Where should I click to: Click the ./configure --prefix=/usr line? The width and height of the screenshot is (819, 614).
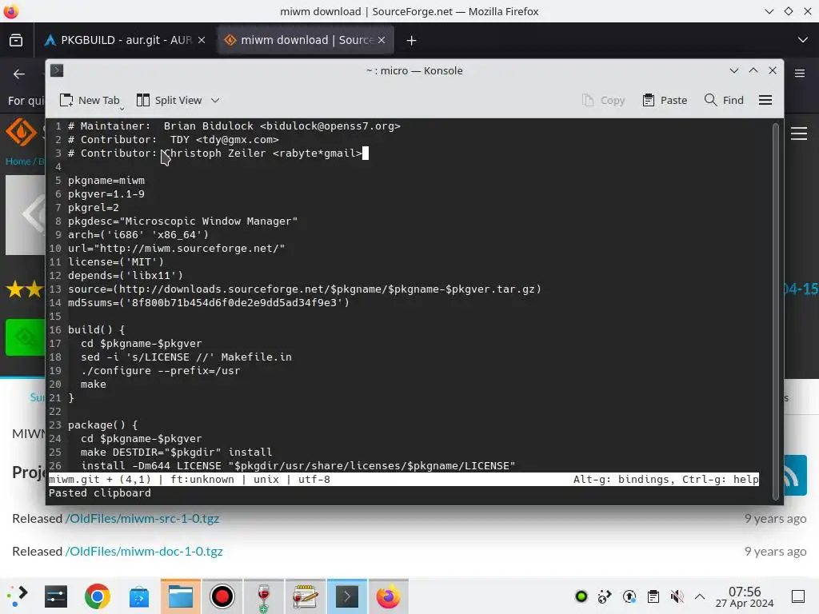pyautogui.click(x=160, y=370)
